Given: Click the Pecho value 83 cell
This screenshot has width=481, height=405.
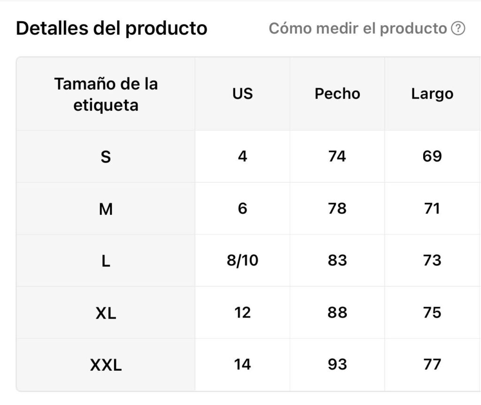Looking at the screenshot, I should [x=337, y=260].
